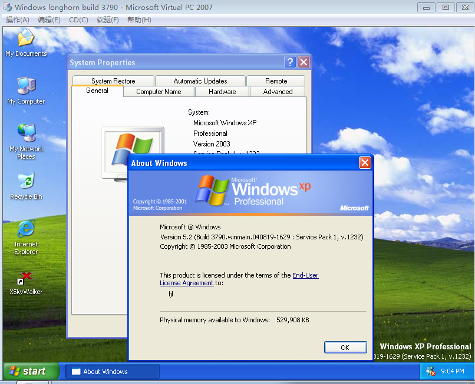475x384 pixels.
Task: Click the Copyright 1985-2003 Microsoft Corporation line
Action: pyautogui.click(x=225, y=246)
